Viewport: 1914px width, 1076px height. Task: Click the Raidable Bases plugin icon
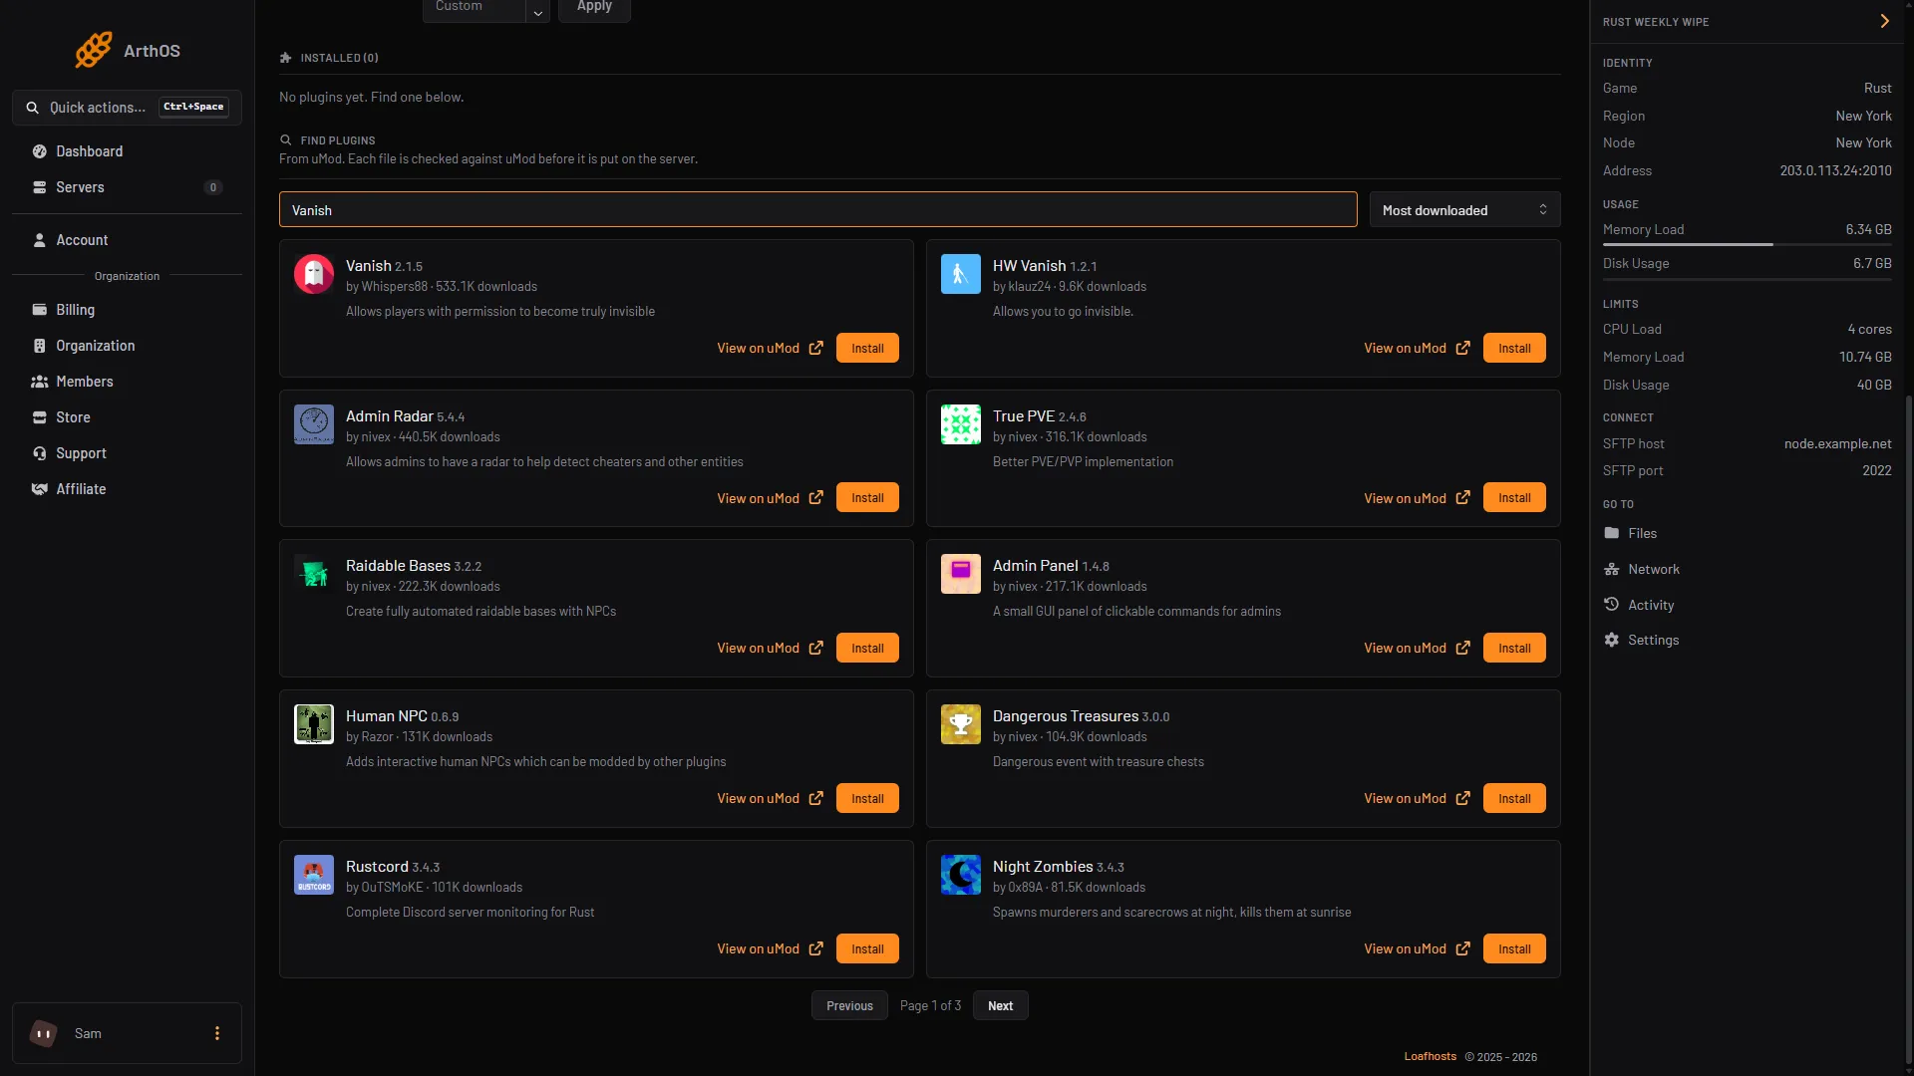[314, 574]
